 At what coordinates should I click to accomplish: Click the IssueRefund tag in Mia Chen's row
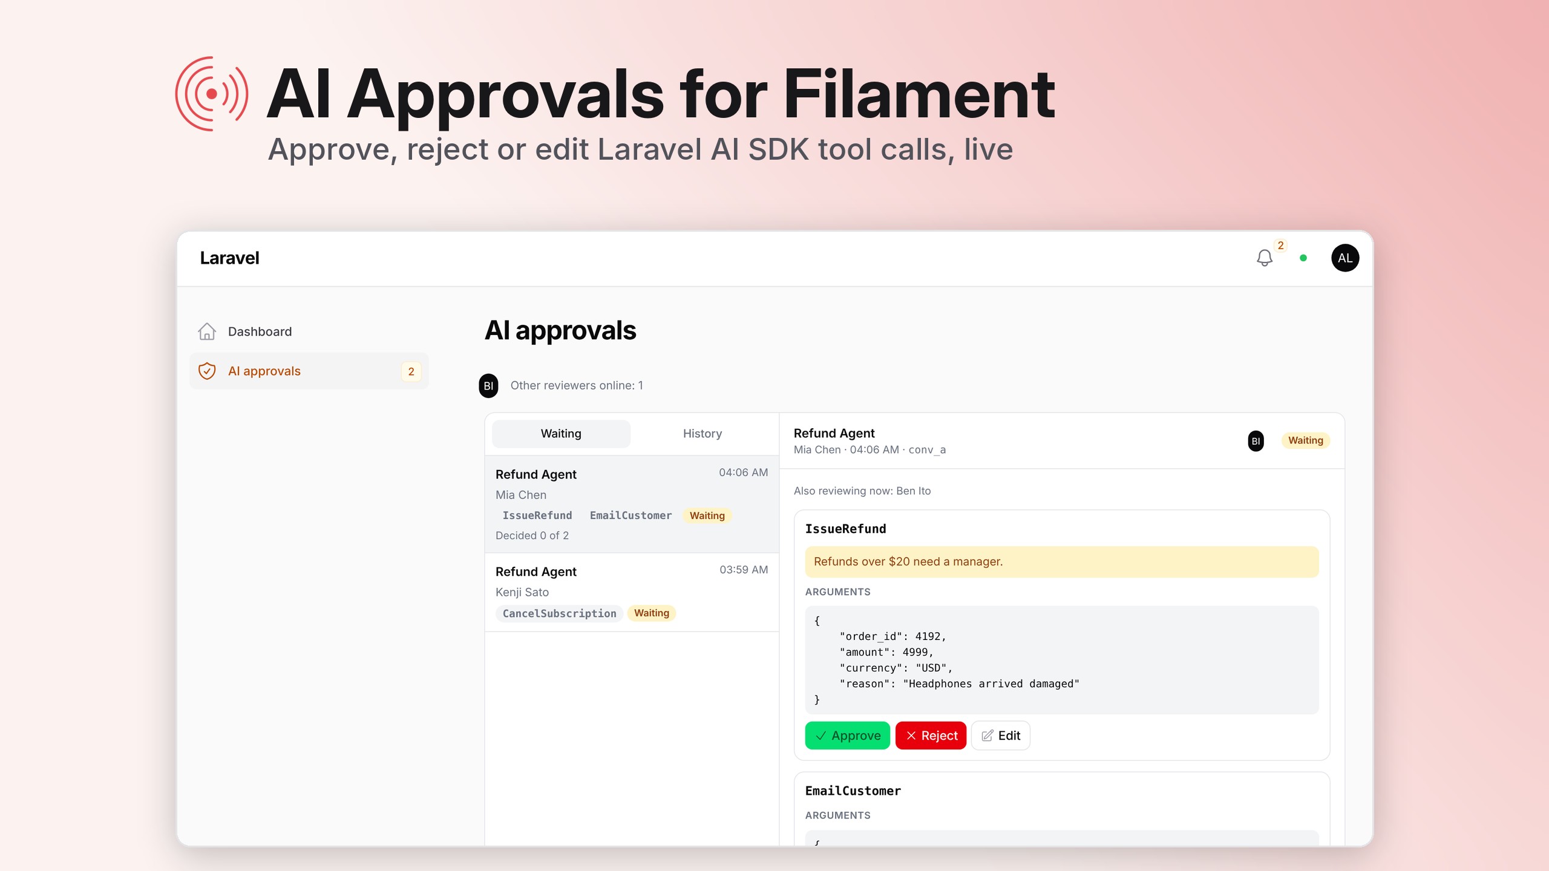[537, 515]
